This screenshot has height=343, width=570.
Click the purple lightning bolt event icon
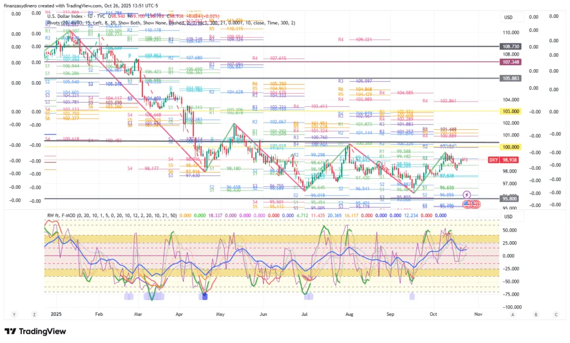466,194
